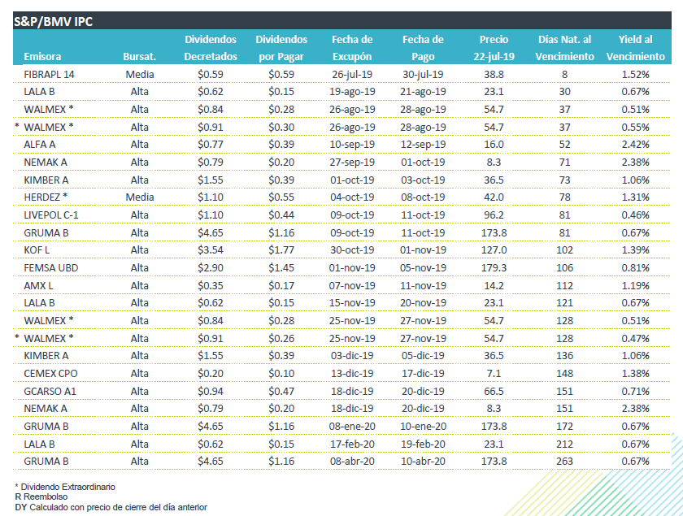This screenshot has height=516, width=683.
Task: Click the Yield al Vencimiento header
Action: click(636, 48)
